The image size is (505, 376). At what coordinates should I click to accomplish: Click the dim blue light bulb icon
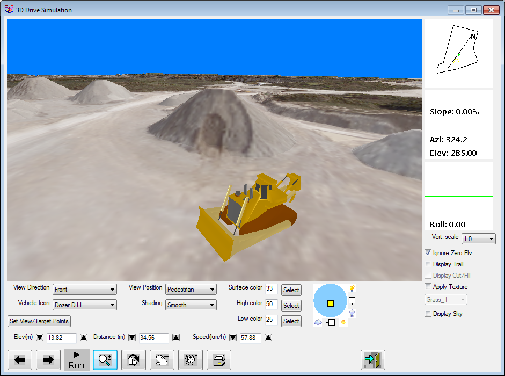352,313
